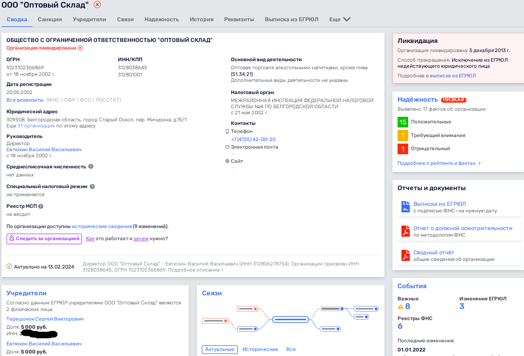Click INN value 3128038645
Screen dimensions: 524x356
[133, 67]
